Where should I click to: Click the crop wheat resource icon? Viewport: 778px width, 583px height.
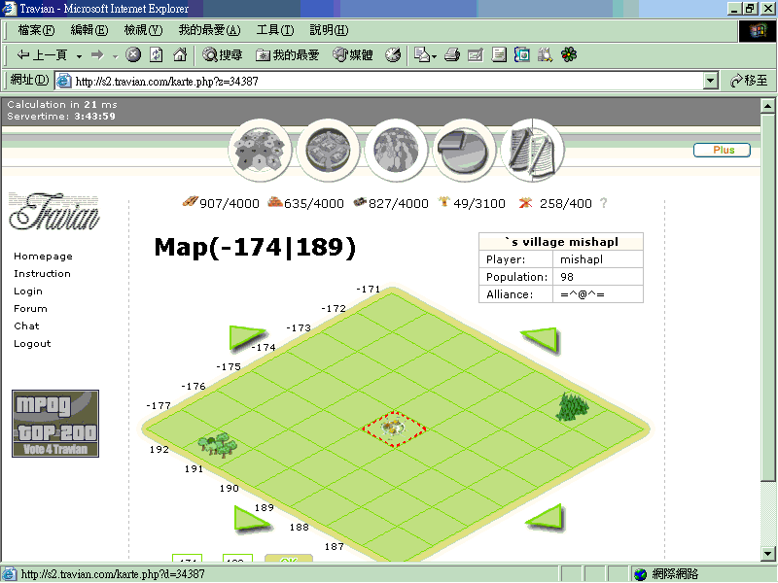(x=443, y=201)
